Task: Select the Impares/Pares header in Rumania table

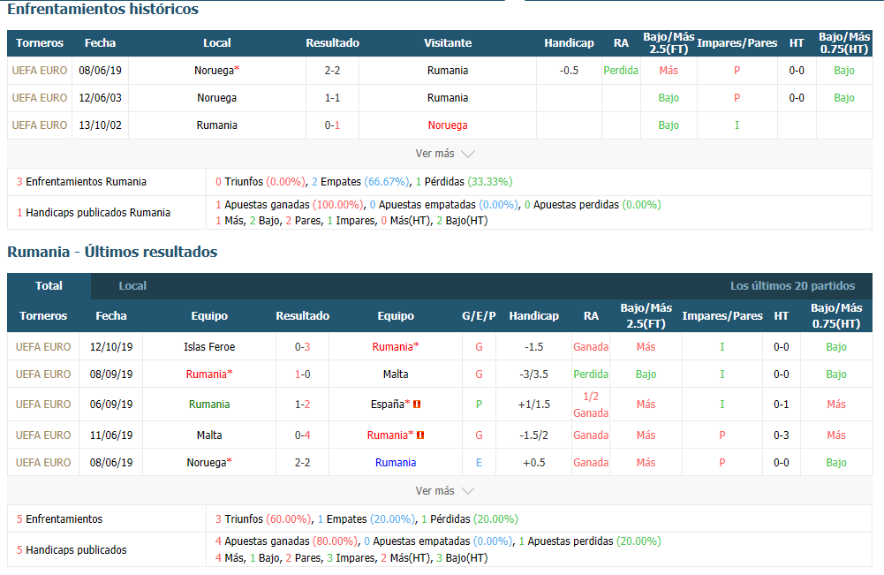Action: click(x=722, y=315)
